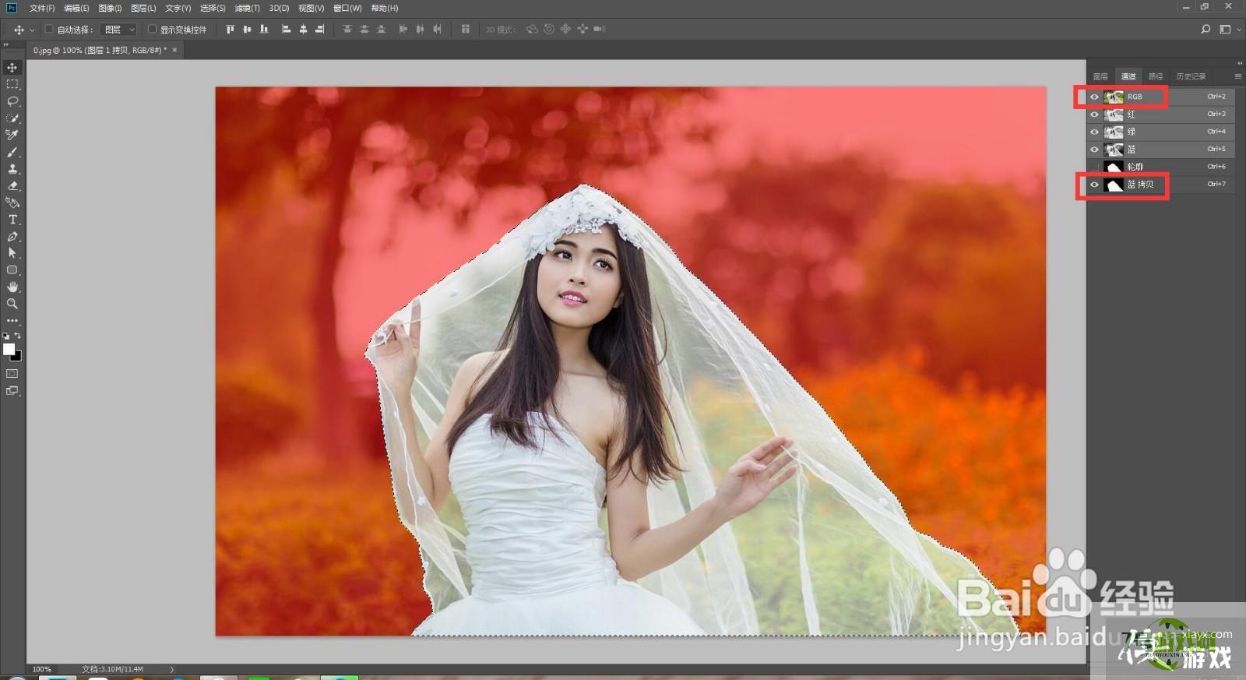Align vertical centers in options bar

pos(247,30)
